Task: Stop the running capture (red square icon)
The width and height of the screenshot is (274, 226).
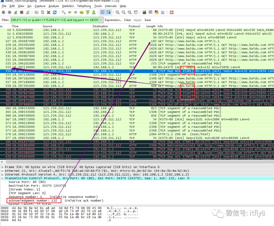Action: pos(22,12)
